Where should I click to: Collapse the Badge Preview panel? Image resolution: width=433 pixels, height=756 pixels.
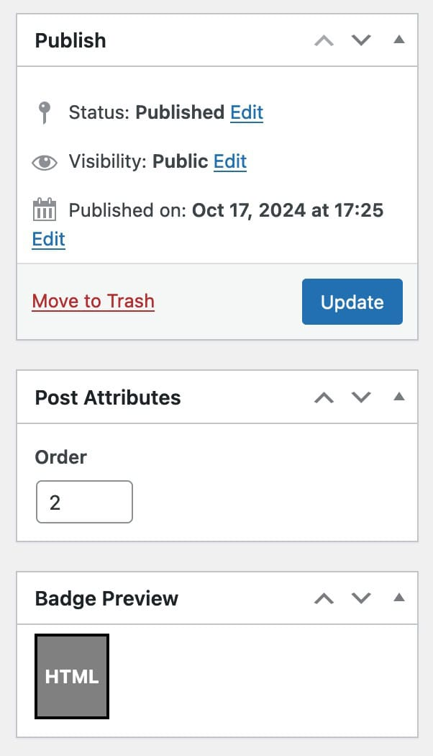click(x=399, y=598)
